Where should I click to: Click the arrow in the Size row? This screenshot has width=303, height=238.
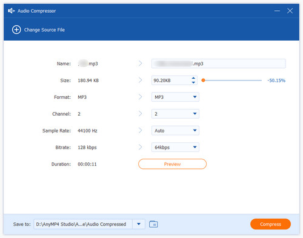coord(140,81)
